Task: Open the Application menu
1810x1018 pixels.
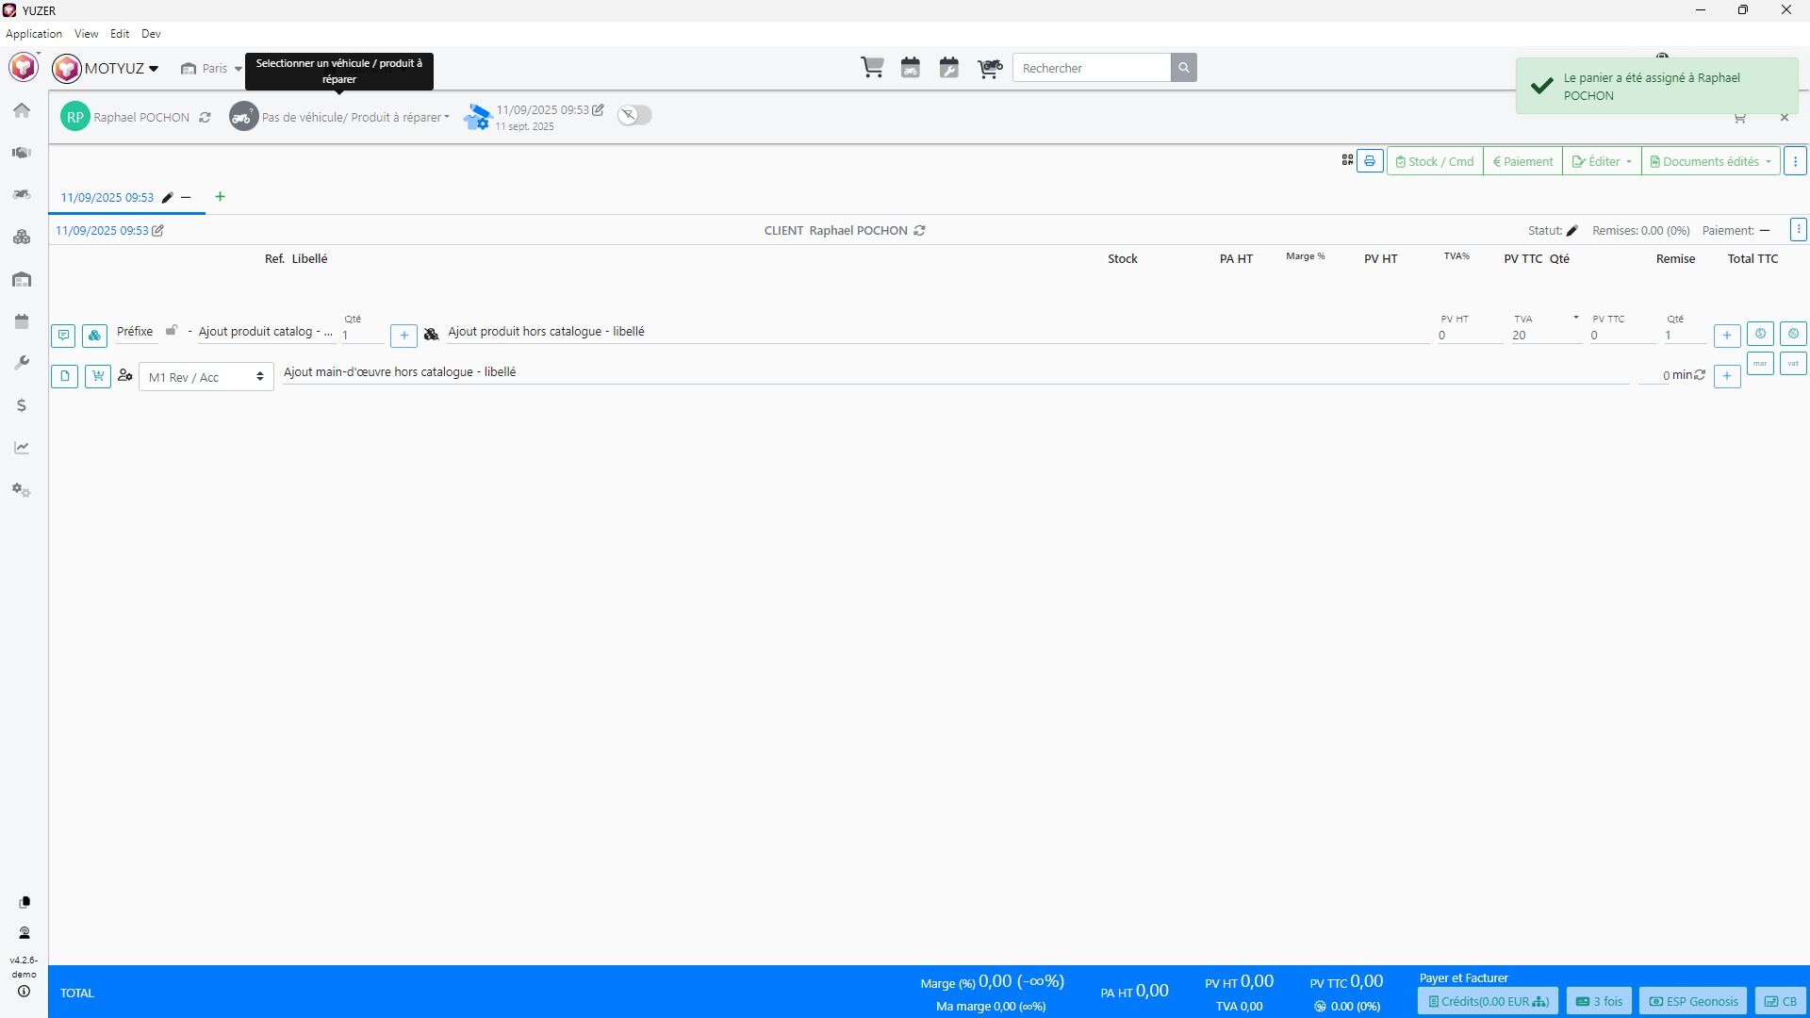Action: tap(34, 34)
